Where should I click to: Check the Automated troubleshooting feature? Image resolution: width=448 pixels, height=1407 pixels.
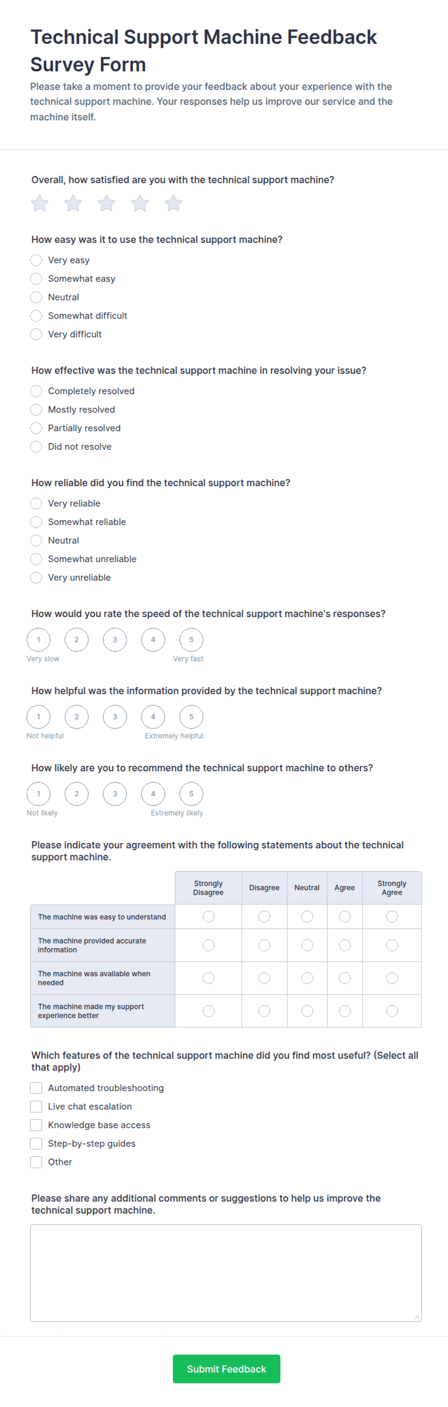coord(36,1088)
